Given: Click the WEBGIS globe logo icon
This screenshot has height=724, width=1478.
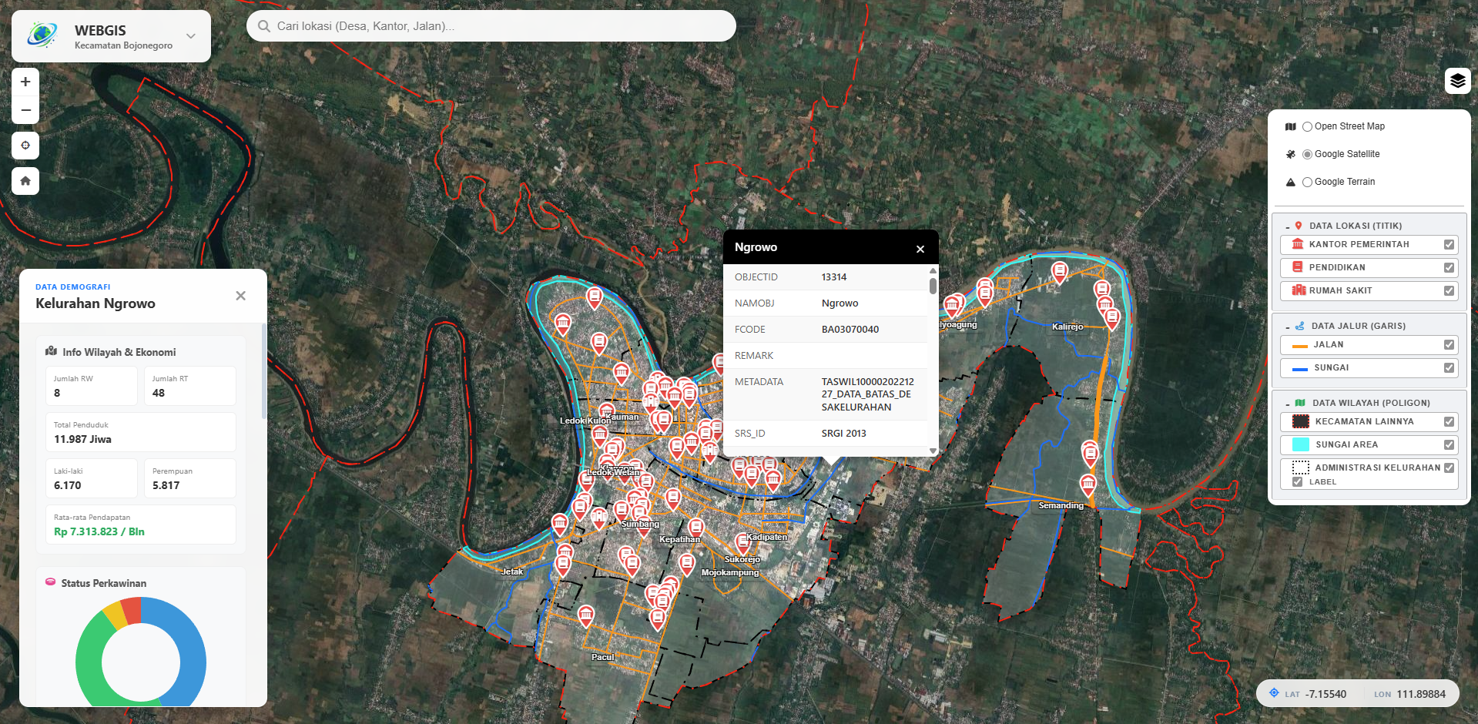Looking at the screenshot, I should coord(42,35).
